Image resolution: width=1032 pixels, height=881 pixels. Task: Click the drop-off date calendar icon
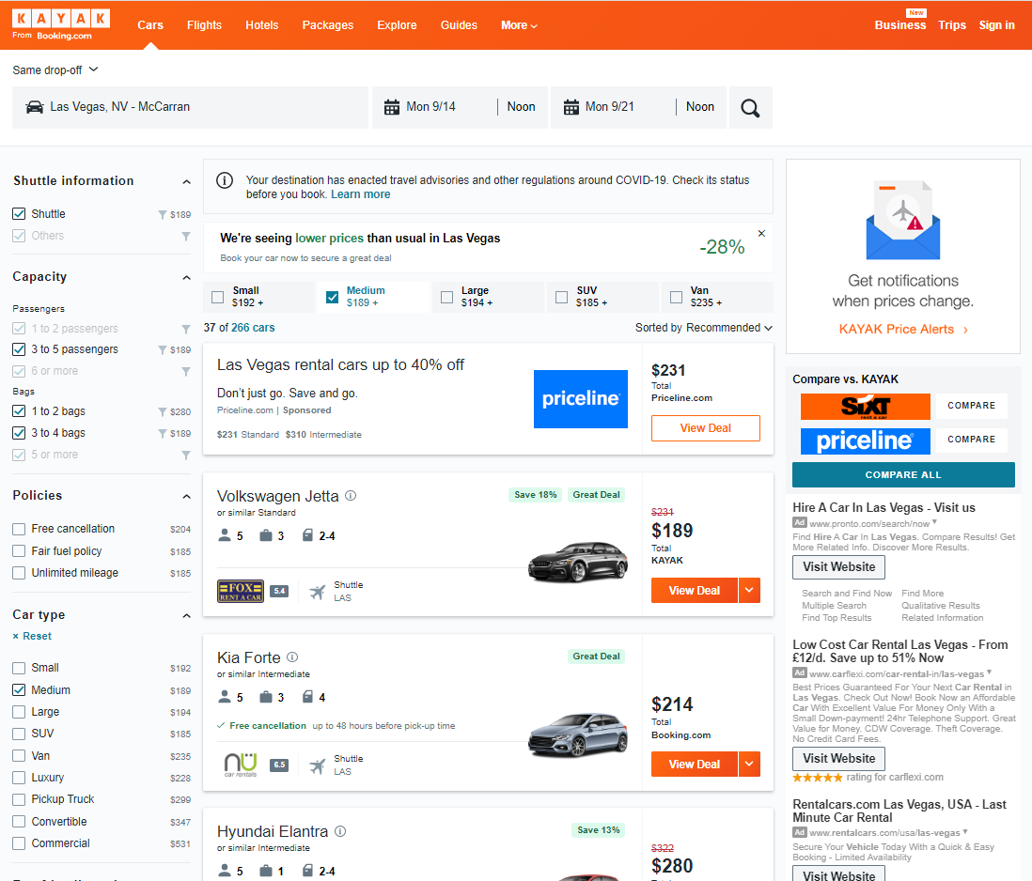(x=571, y=107)
